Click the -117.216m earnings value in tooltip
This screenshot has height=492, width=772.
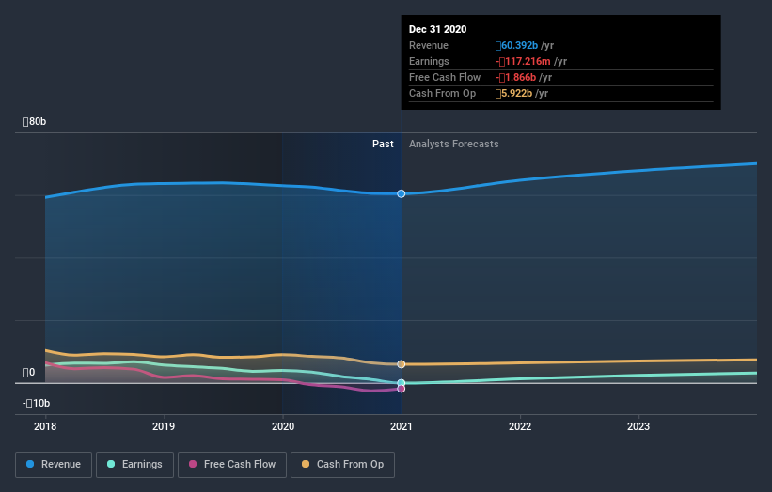click(x=523, y=61)
